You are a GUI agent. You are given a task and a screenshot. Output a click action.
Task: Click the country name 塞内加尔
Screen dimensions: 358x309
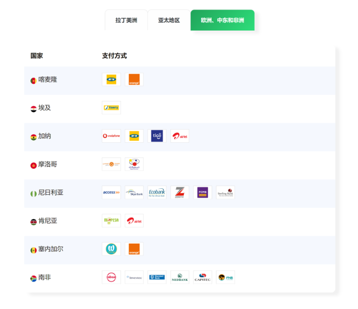point(51,249)
